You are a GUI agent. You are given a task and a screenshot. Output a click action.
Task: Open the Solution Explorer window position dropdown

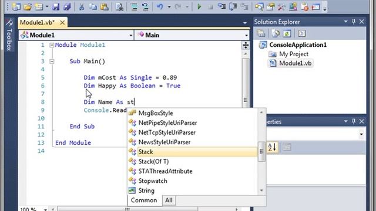(345, 22)
